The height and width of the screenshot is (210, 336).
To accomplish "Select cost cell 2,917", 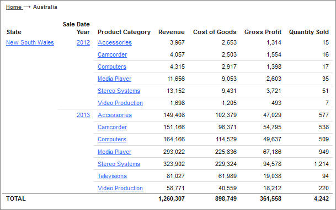I will pyautogui.click(x=229, y=67).
